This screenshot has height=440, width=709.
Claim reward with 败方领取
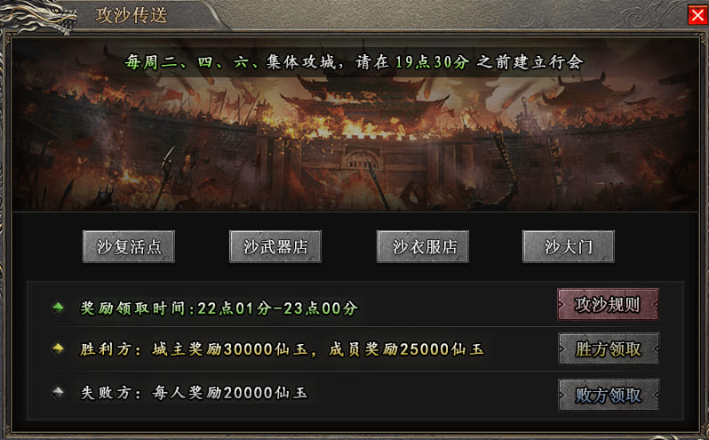point(609,395)
